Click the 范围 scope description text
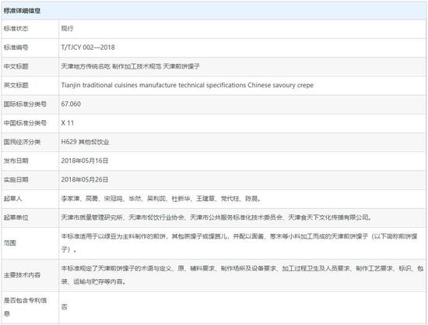Image resolution: width=428 pixels, height=325 pixels. coord(239,242)
